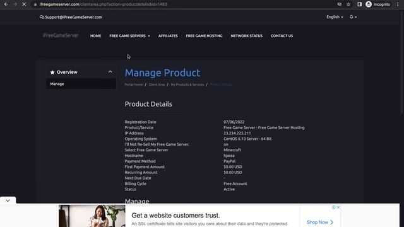Go back using the browser back arrow

pyautogui.click(x=6, y=4)
